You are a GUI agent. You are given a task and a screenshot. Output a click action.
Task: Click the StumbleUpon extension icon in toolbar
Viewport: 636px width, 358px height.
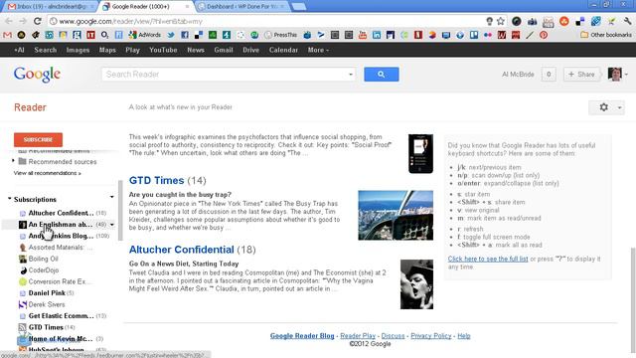563,21
